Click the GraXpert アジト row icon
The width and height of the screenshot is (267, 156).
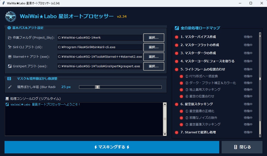[10, 66]
